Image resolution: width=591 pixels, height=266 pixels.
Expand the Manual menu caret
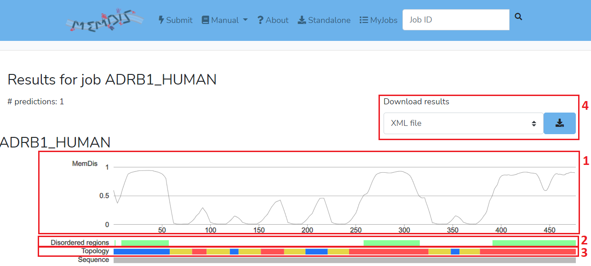pos(245,20)
